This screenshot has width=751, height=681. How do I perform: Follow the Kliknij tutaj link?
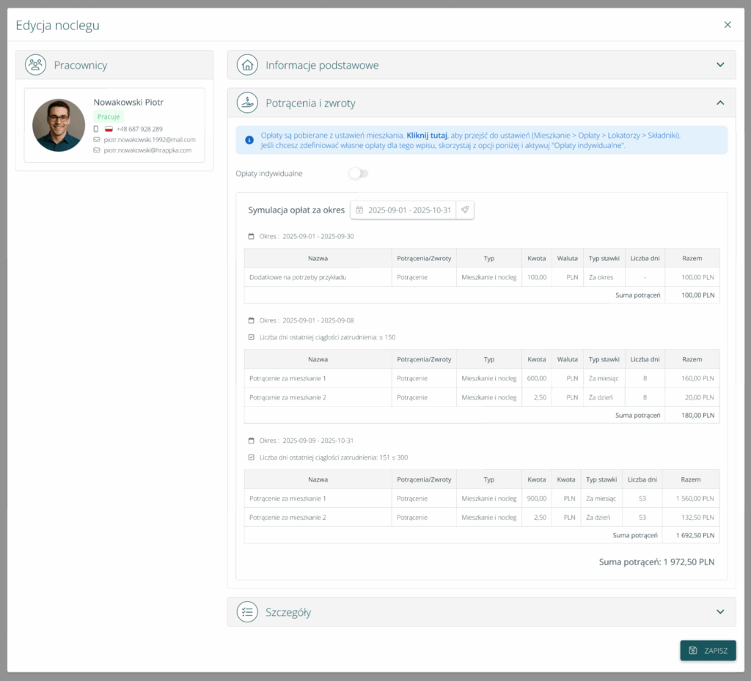click(x=427, y=136)
